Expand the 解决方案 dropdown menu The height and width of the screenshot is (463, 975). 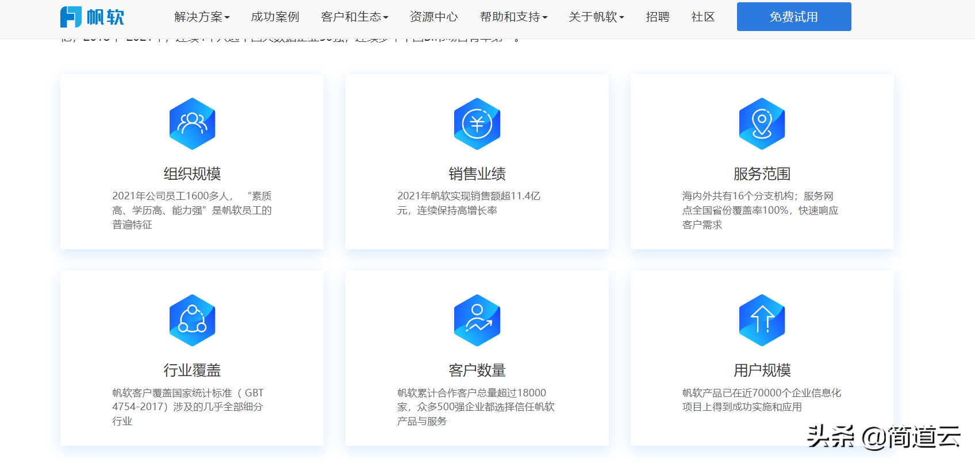pos(202,17)
